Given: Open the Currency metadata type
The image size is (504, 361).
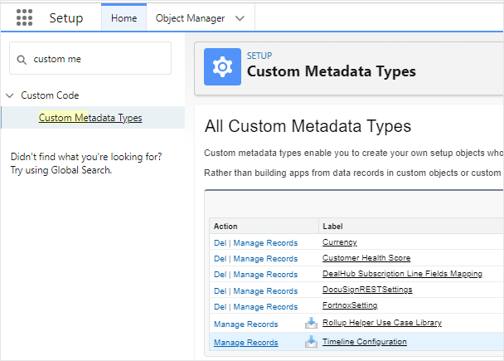Looking at the screenshot, I should pyautogui.click(x=339, y=242).
